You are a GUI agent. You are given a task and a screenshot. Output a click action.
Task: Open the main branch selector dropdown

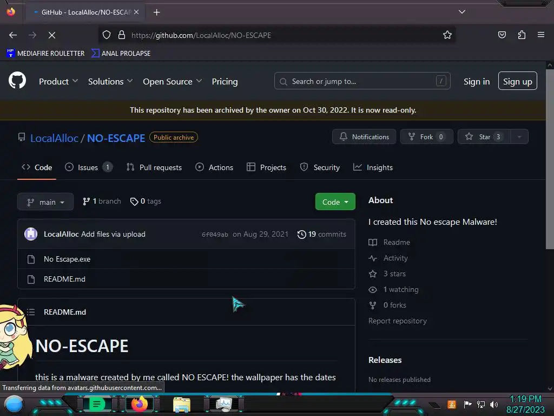click(45, 201)
